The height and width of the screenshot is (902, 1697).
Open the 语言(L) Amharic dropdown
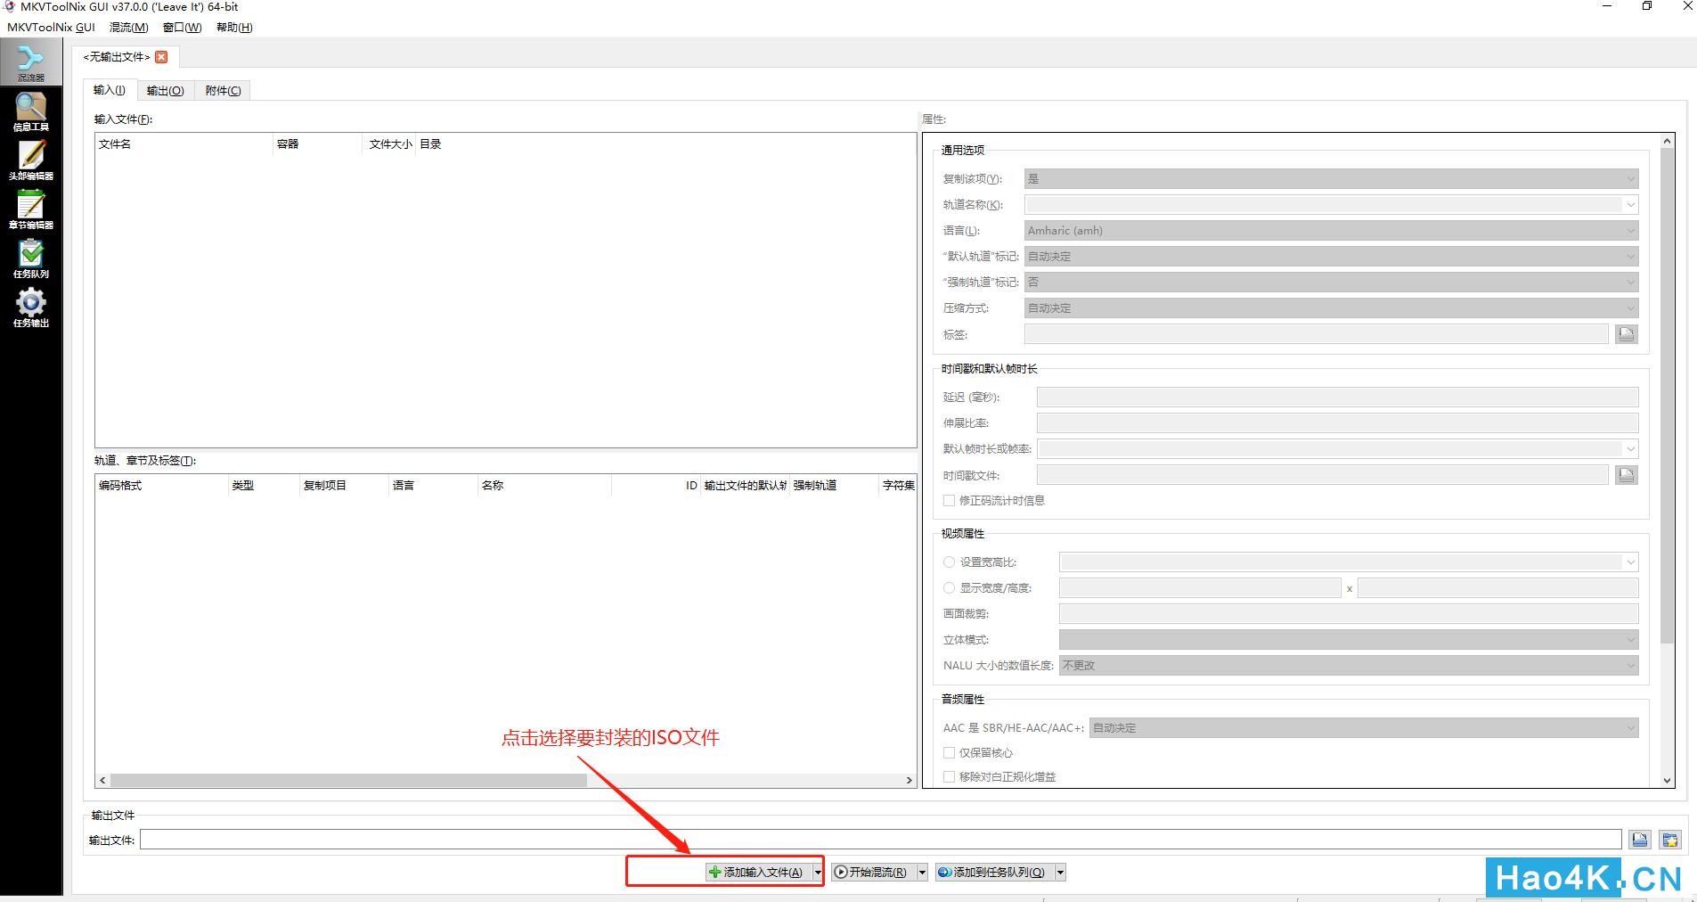(1331, 231)
